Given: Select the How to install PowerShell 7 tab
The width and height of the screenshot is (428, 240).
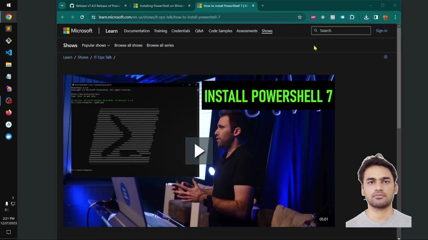Looking at the screenshot, I should pos(226,6).
